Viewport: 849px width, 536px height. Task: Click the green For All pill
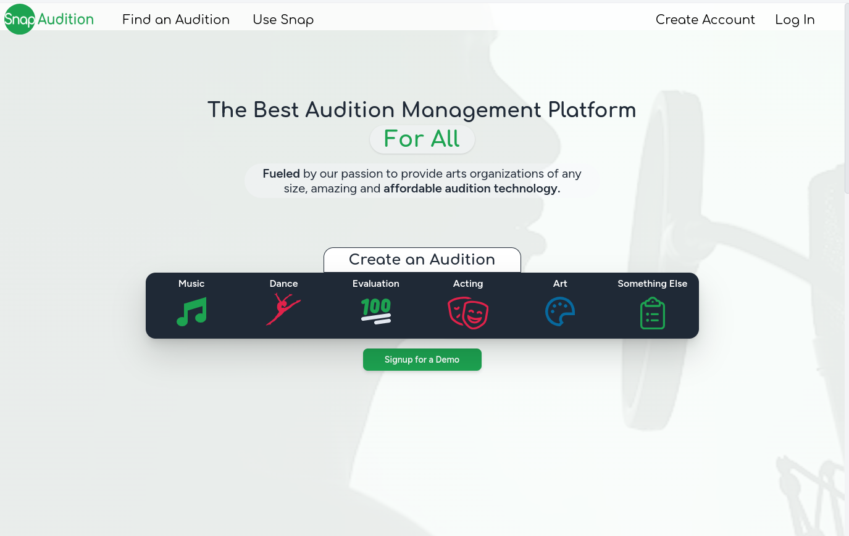[422, 139]
